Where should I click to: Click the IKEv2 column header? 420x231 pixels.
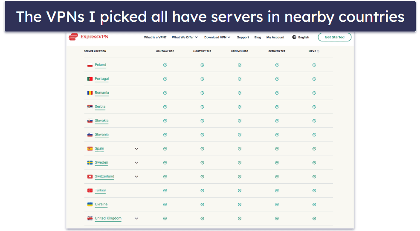coord(312,51)
